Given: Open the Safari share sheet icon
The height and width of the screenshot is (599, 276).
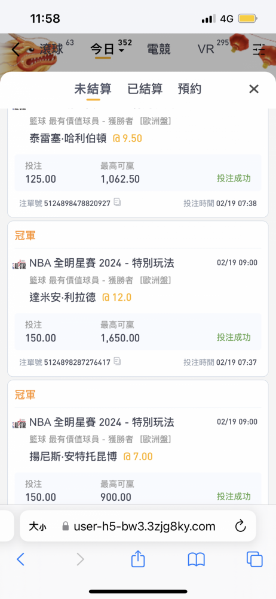Looking at the screenshot, I should pos(138,559).
